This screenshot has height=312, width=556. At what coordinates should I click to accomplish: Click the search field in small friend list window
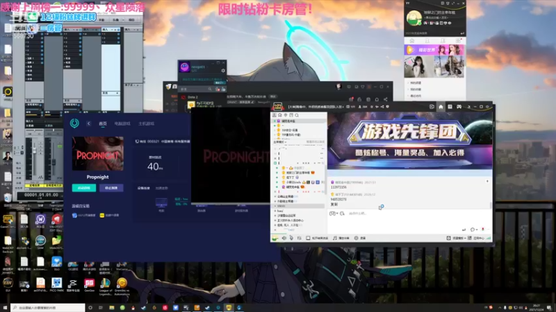(x=196, y=89)
